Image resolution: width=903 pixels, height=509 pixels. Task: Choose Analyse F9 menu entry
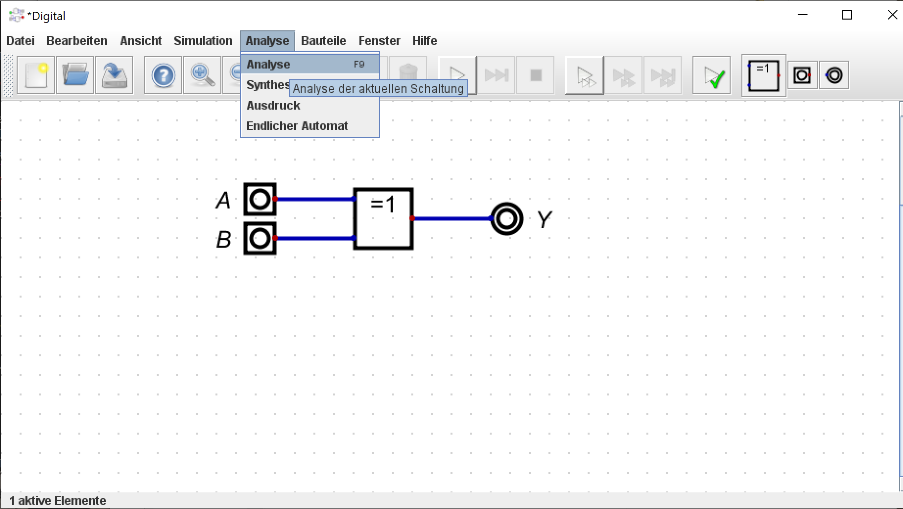tap(310, 64)
